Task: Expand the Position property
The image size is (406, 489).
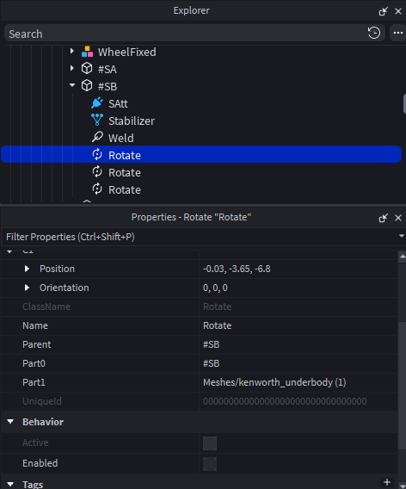Action: point(28,269)
